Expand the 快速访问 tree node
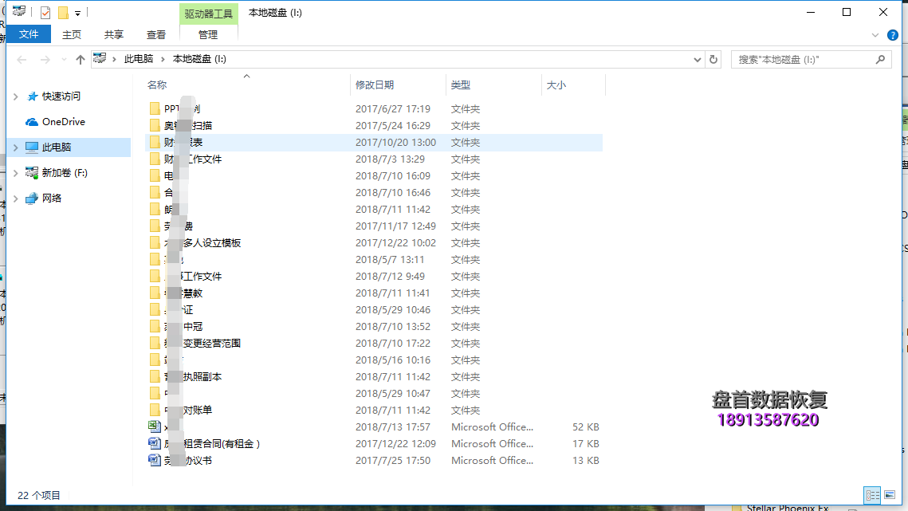Image resolution: width=908 pixels, height=511 pixels. tap(16, 96)
